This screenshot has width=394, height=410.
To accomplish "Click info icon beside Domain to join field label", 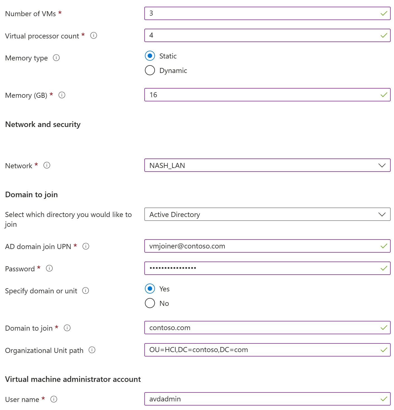I will point(67,328).
